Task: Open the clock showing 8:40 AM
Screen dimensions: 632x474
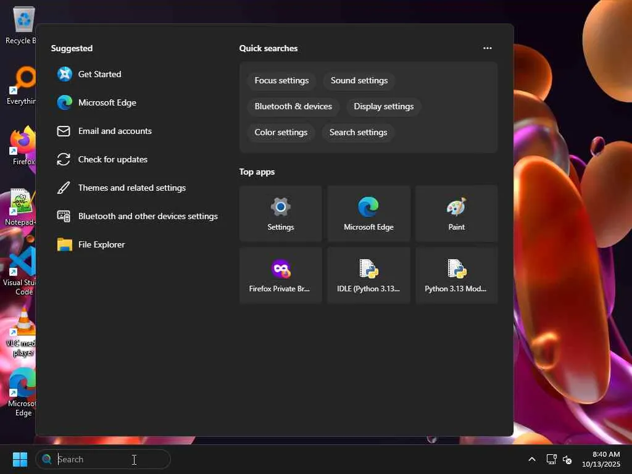Action: pyautogui.click(x=601, y=459)
